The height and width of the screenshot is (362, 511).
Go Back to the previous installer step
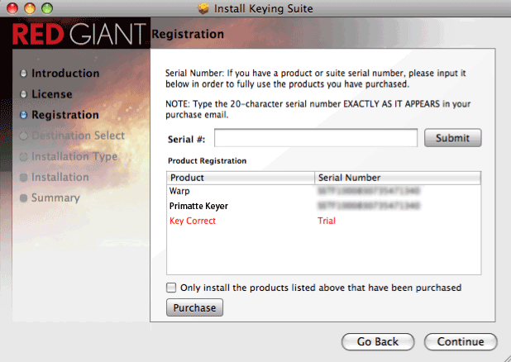coord(378,341)
